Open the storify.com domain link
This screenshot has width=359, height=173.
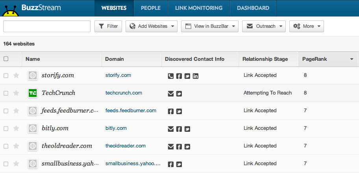pyautogui.click(x=118, y=75)
